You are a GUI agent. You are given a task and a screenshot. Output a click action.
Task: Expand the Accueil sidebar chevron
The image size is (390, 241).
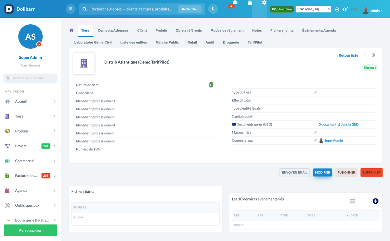click(x=55, y=102)
